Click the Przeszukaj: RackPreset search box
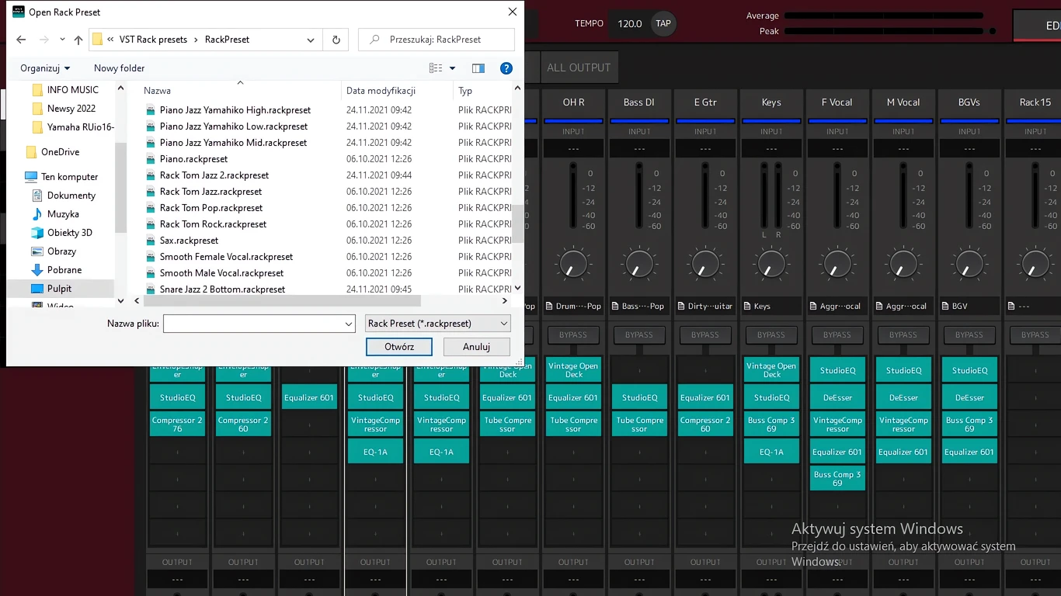This screenshot has width=1061, height=596. [437, 40]
